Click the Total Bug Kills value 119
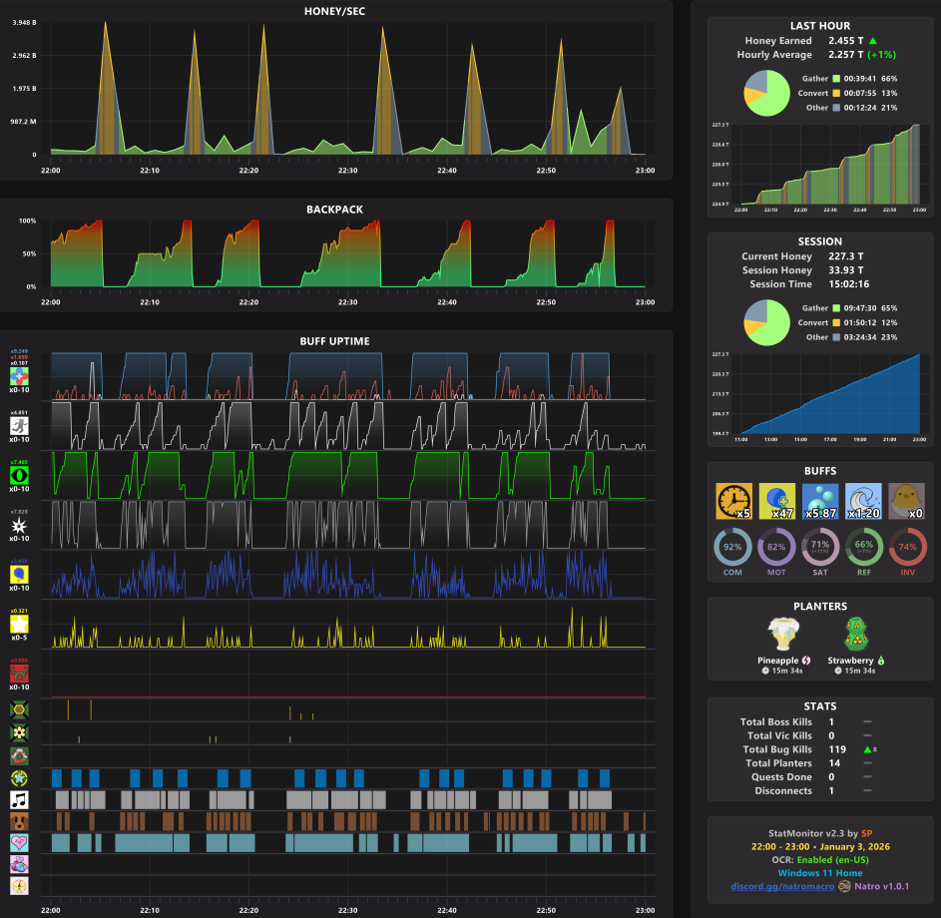The image size is (941, 918). (x=837, y=749)
